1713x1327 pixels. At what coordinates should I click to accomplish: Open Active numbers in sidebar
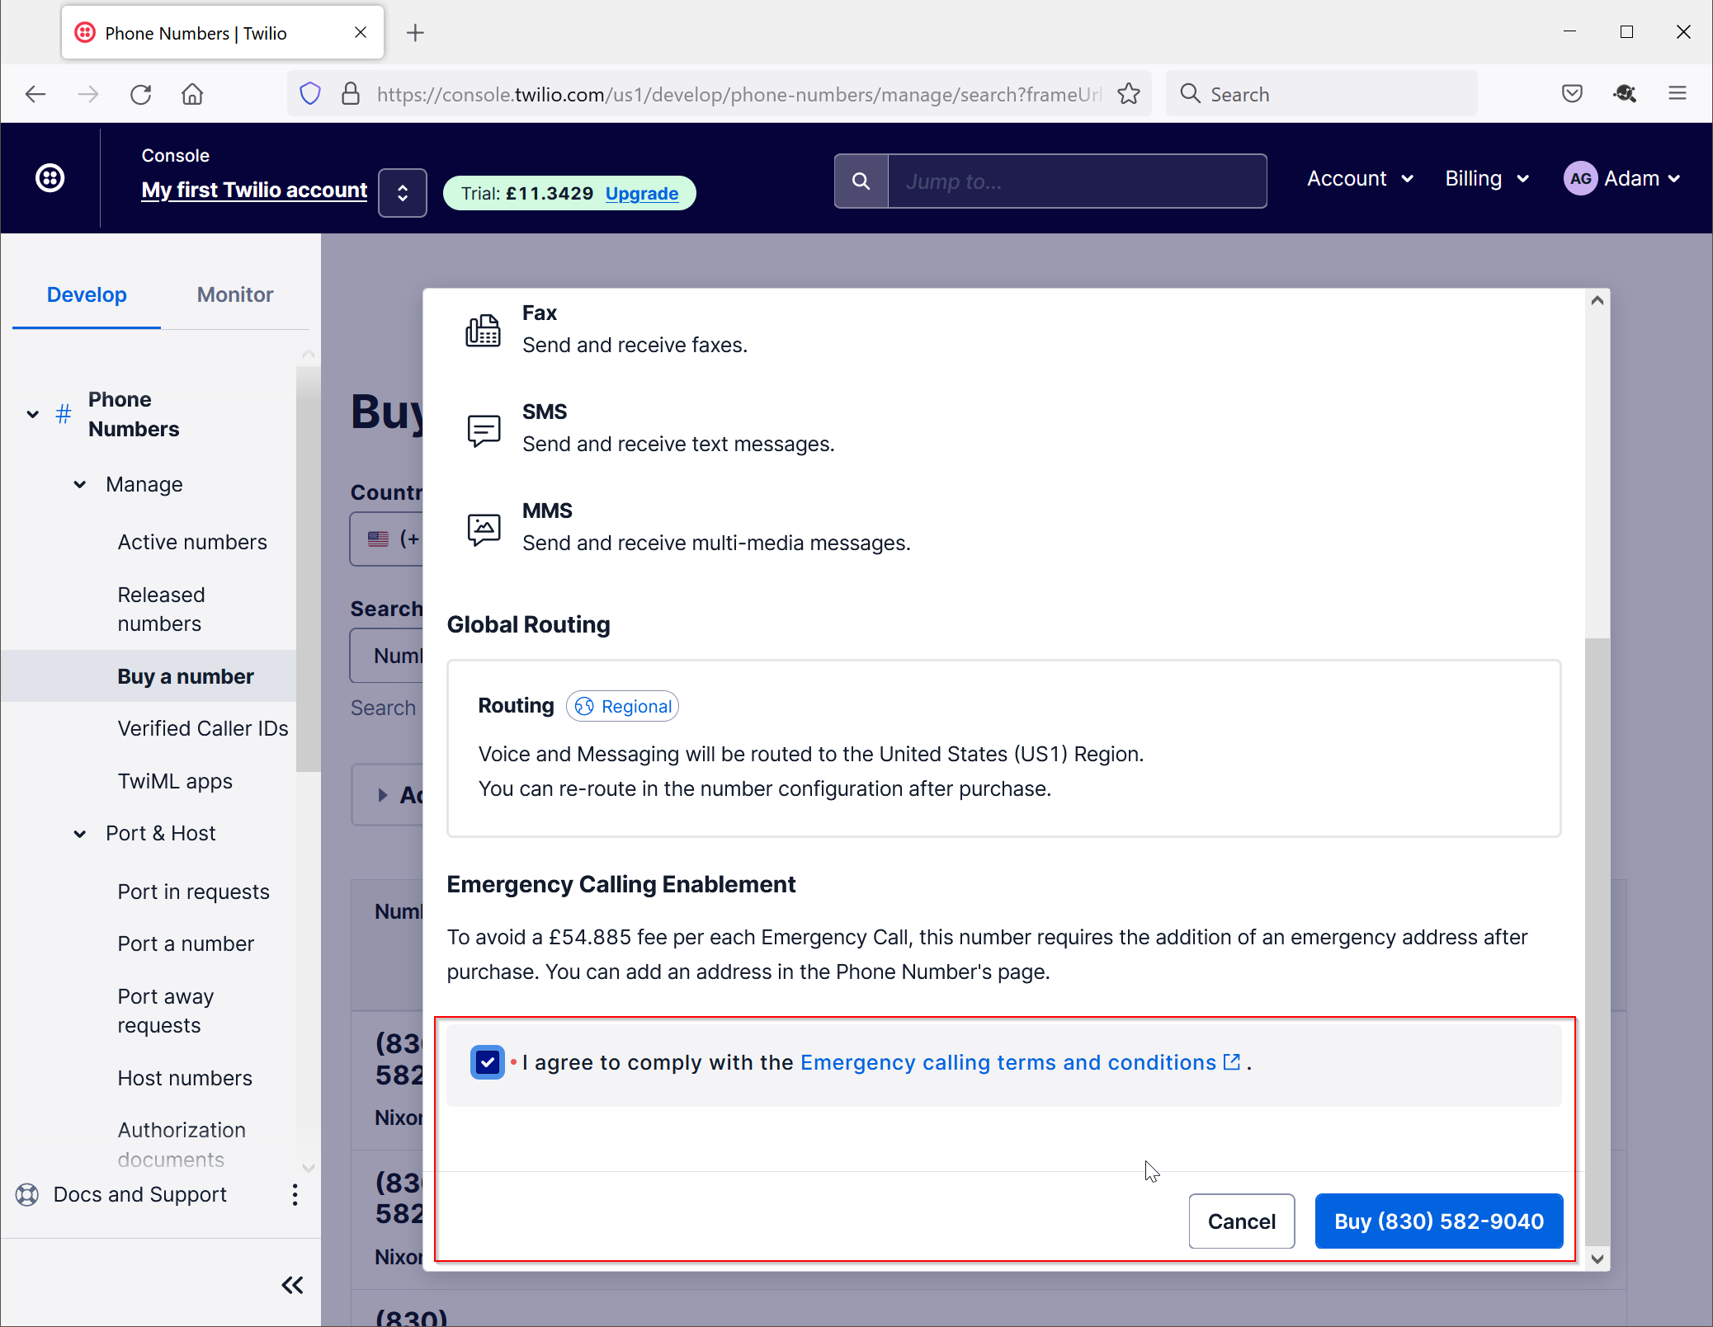pos(192,542)
